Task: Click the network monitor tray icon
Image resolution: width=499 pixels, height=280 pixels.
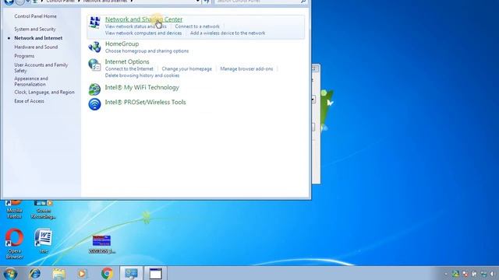Action: [483, 274]
